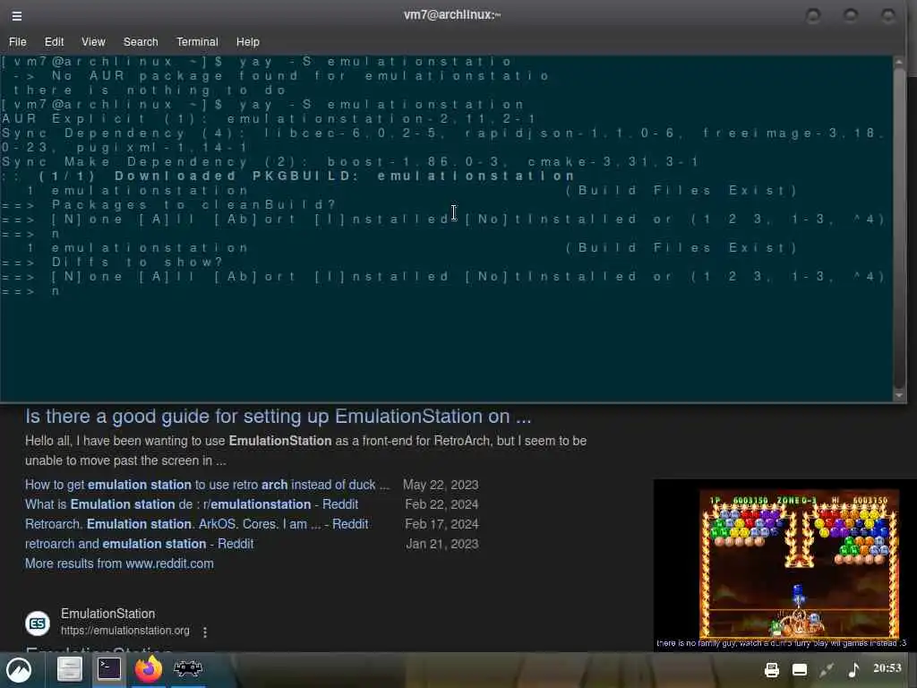Open the Terminal menu
The width and height of the screenshot is (917, 688).
197,41
